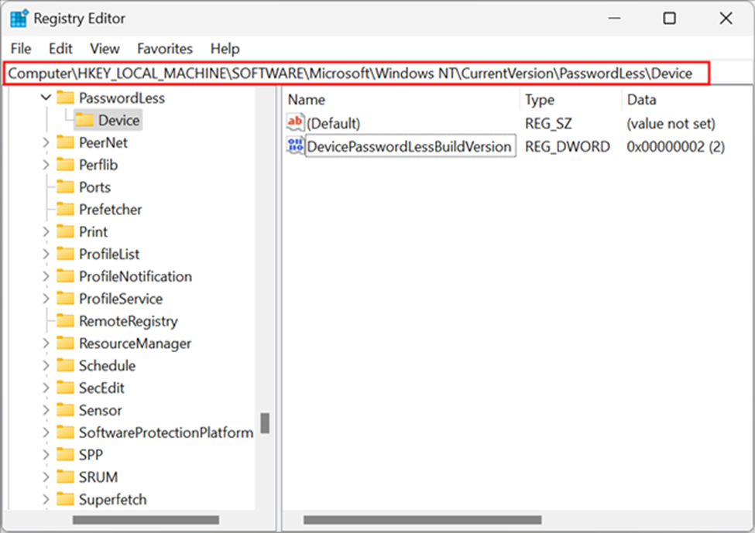This screenshot has width=755, height=533.
Task: Select the Ports folder icon
Action: [x=65, y=187]
